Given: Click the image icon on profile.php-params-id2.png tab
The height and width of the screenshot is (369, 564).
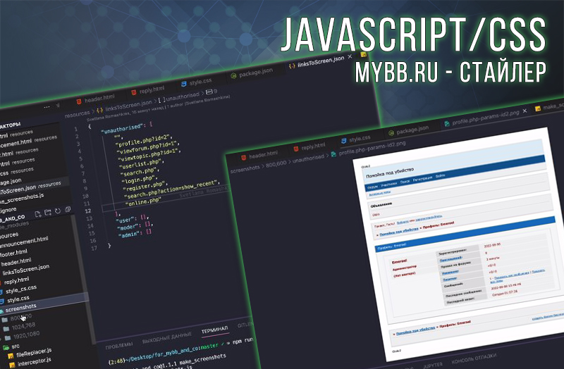Looking at the screenshot, I should (x=447, y=124).
